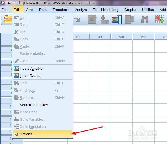Click the Insert Cases toolbar icon
The width and height of the screenshot is (167, 144).
pos(159,19)
